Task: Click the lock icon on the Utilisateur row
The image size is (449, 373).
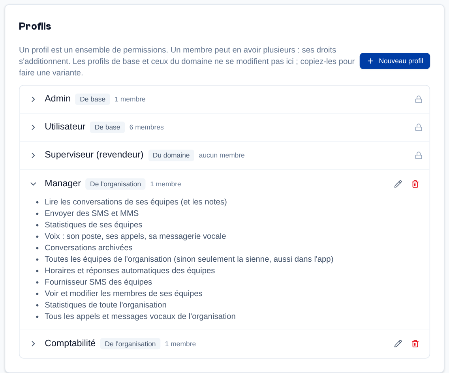Action: [418, 127]
